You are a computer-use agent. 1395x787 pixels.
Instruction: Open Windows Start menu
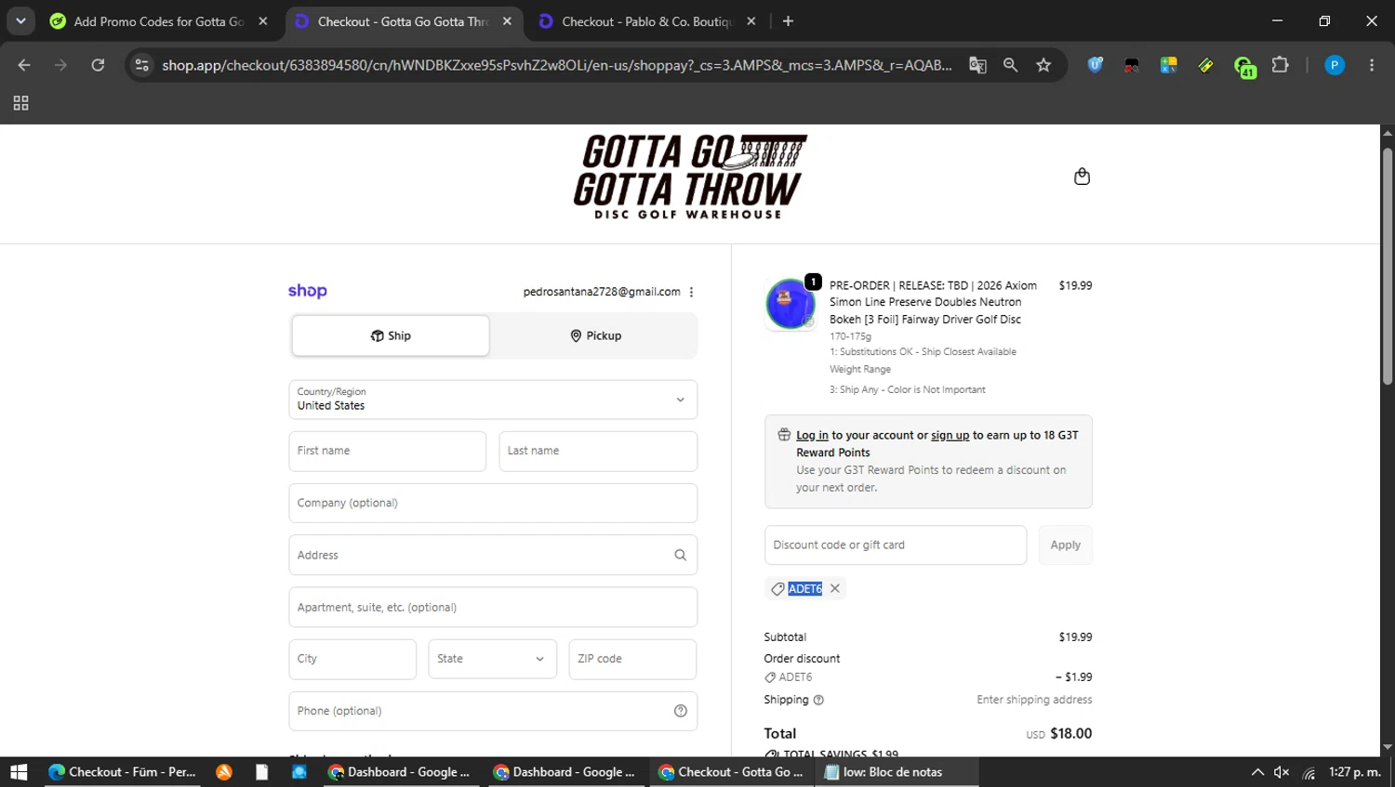19,772
